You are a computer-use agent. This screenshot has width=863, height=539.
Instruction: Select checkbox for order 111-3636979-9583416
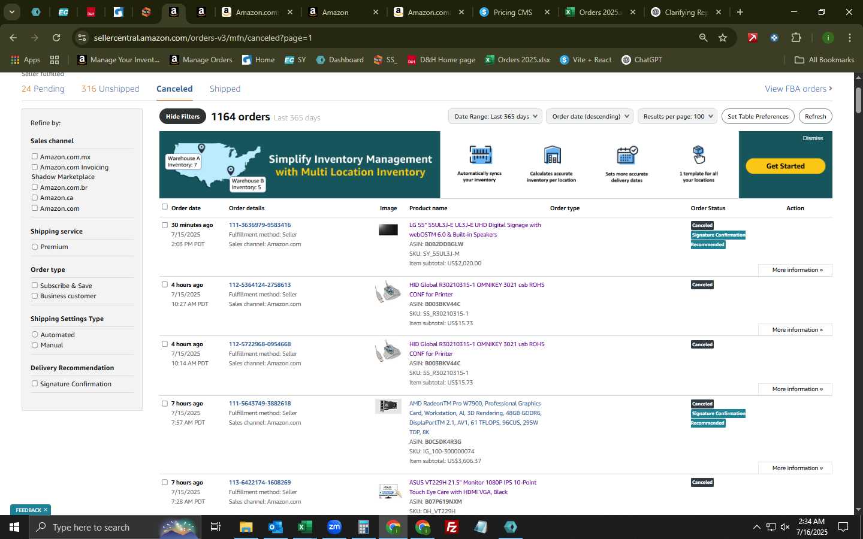pyautogui.click(x=165, y=225)
